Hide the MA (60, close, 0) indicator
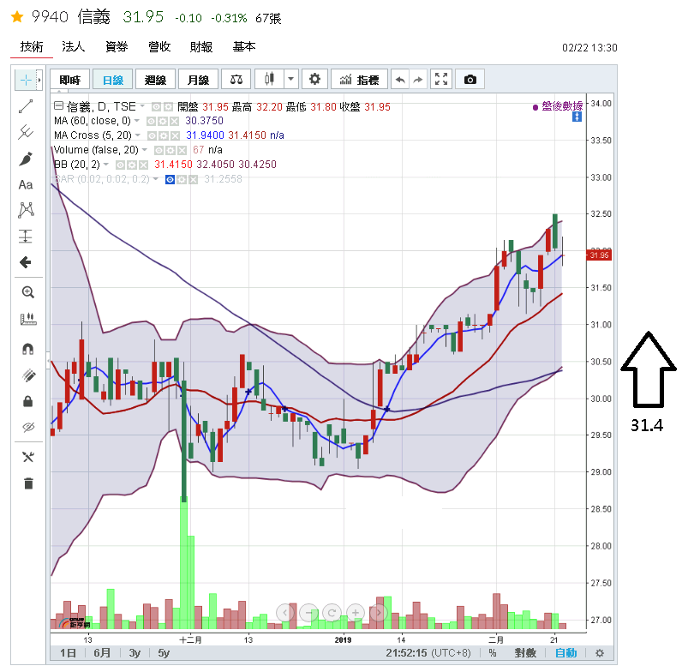694x666 pixels. coord(152,121)
